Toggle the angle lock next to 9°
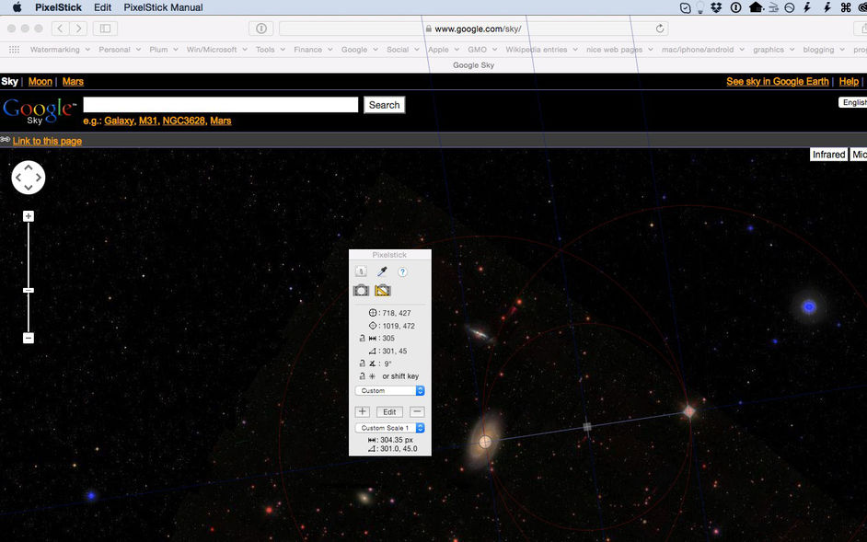 [363, 363]
